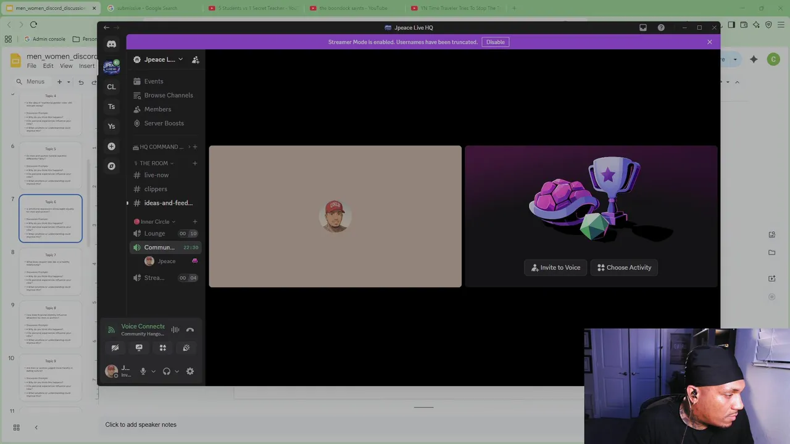This screenshot has width=790, height=444.
Task: Collapse the Inner Circle category
Action: point(173,221)
